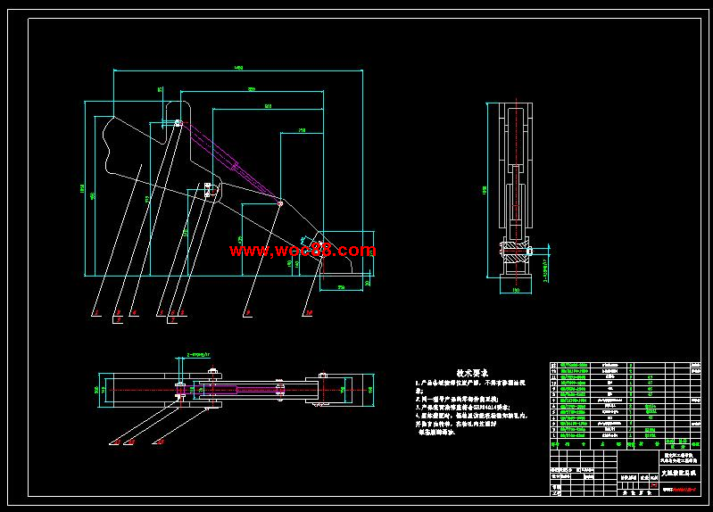Click part balloon number 9 in front view
The width and height of the screenshot is (713, 512).
(248, 313)
